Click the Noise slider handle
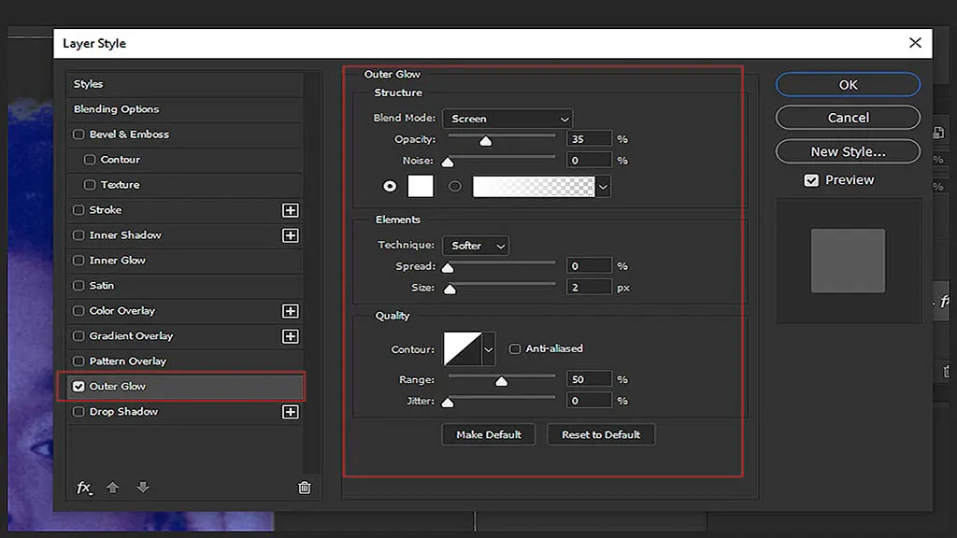This screenshot has height=538, width=957. [448, 163]
